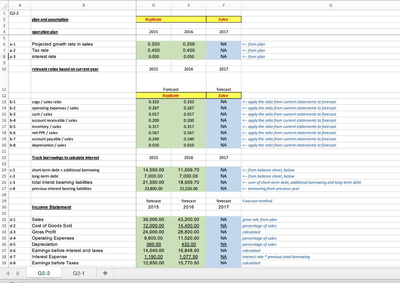400x283 pixels.
Task: Click note 'borrowing from previous year'
Action: pyautogui.click(x=271, y=189)
